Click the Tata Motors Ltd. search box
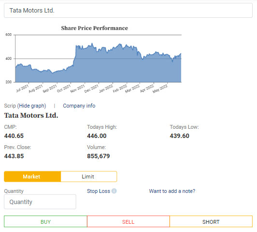 pos(128,11)
